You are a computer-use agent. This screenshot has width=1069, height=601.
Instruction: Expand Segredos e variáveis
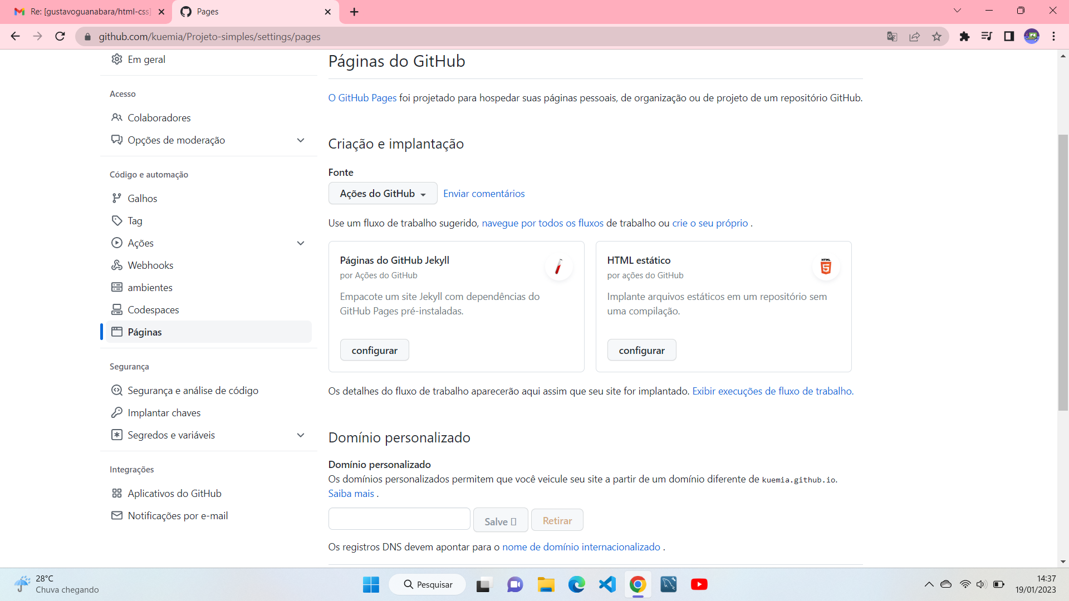point(301,435)
